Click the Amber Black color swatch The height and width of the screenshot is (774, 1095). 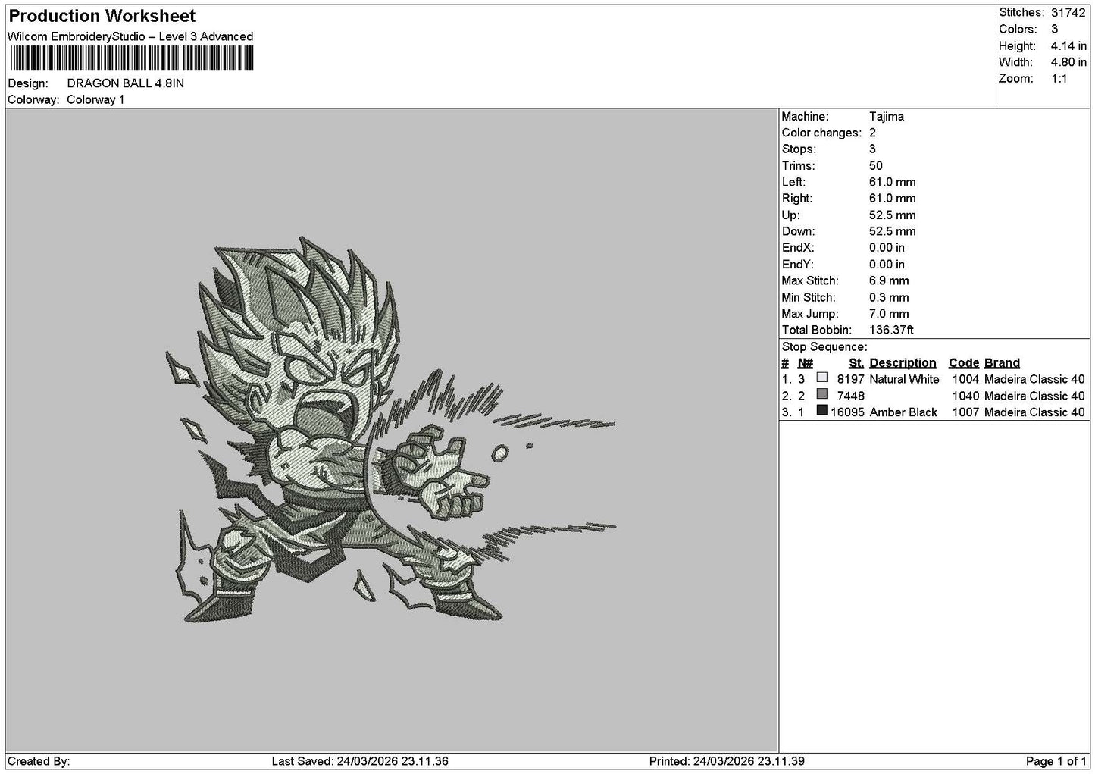(822, 412)
